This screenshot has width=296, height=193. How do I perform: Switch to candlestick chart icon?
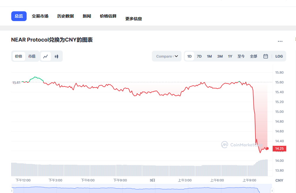[57, 56]
